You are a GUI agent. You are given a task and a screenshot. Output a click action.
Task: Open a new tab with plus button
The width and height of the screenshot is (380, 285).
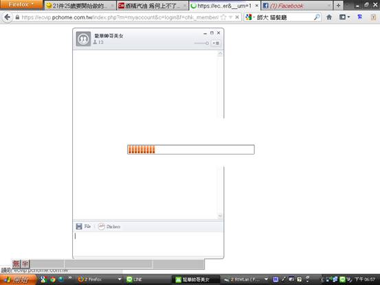(338, 5)
